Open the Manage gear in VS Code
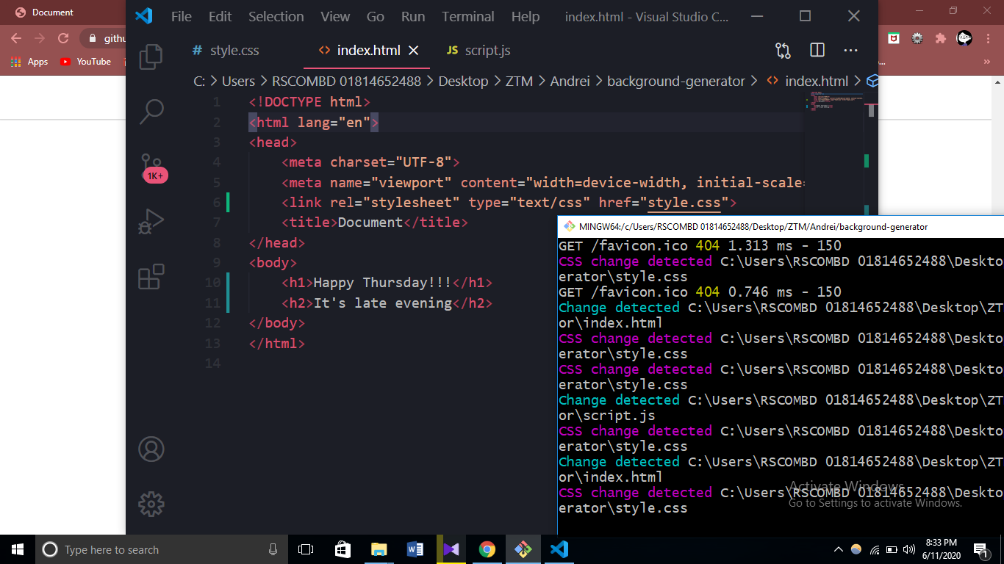 tap(151, 504)
